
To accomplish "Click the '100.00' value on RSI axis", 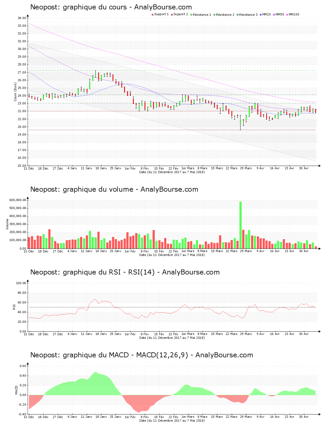I will 21,283.
